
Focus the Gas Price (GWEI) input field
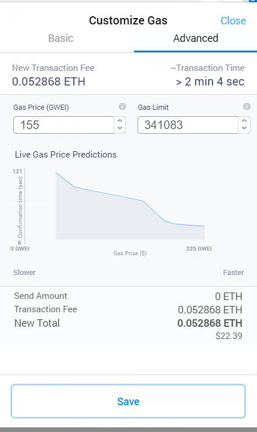[x=64, y=125]
